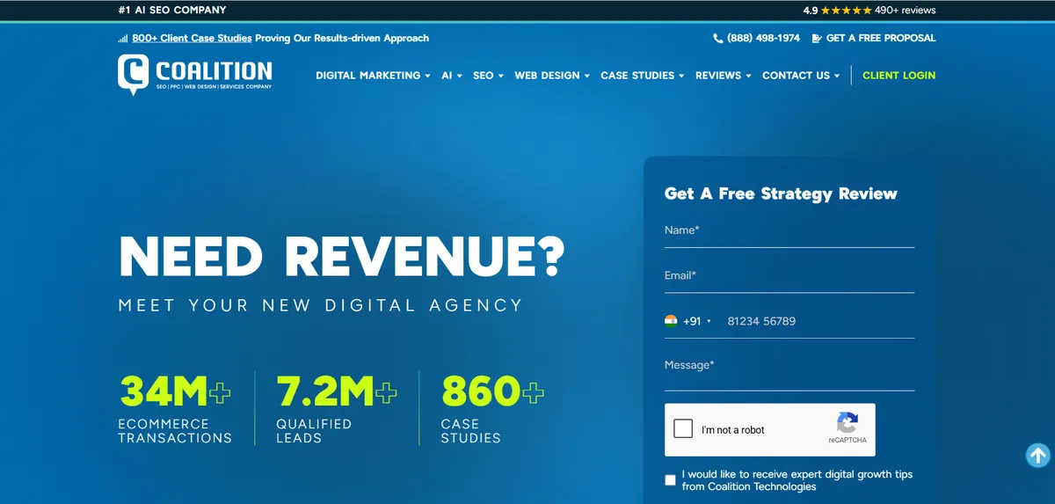Open the Contact Us dropdown menu
The height and width of the screenshot is (504, 1055).
click(x=801, y=76)
